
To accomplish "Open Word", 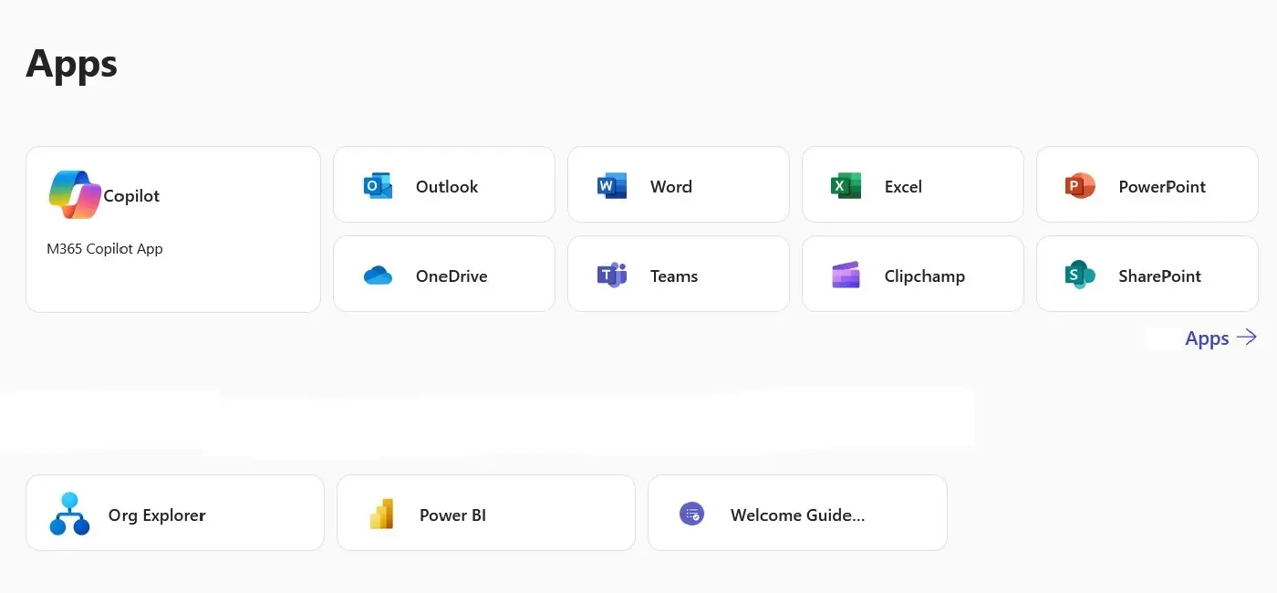I will pos(679,184).
